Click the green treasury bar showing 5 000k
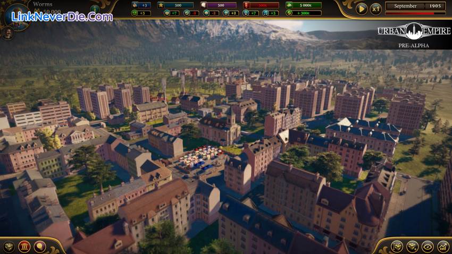The height and width of the screenshot is (254, 452). (x=303, y=5)
